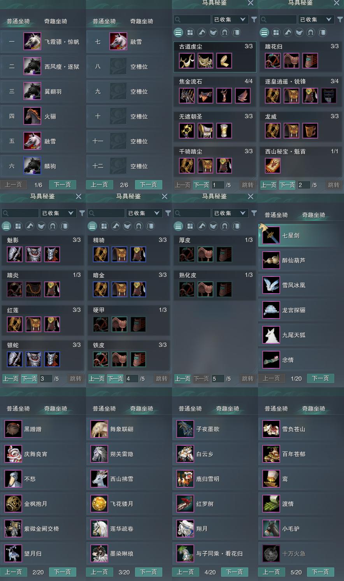Choose the saddle filter icon above 踏花归

[x=299, y=32]
